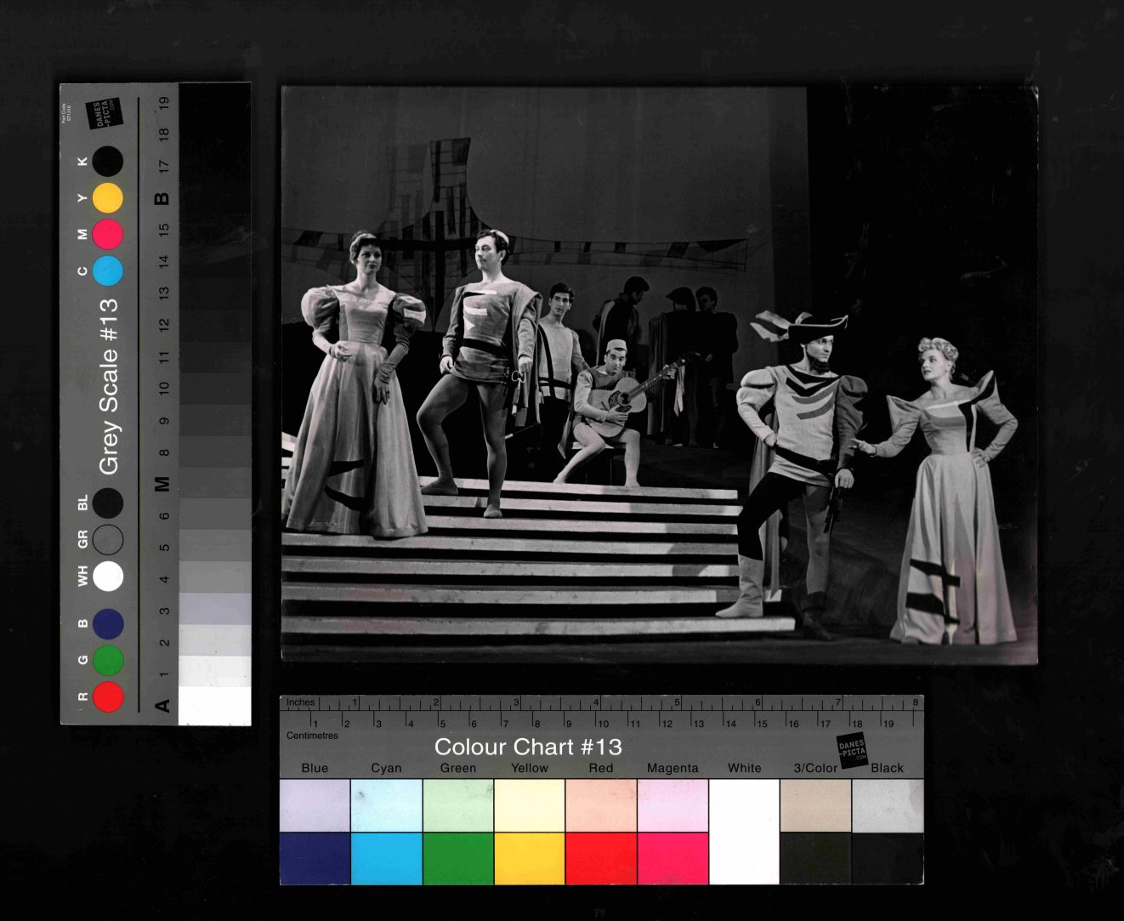Select the dark blue swatch under Blue

315,858
